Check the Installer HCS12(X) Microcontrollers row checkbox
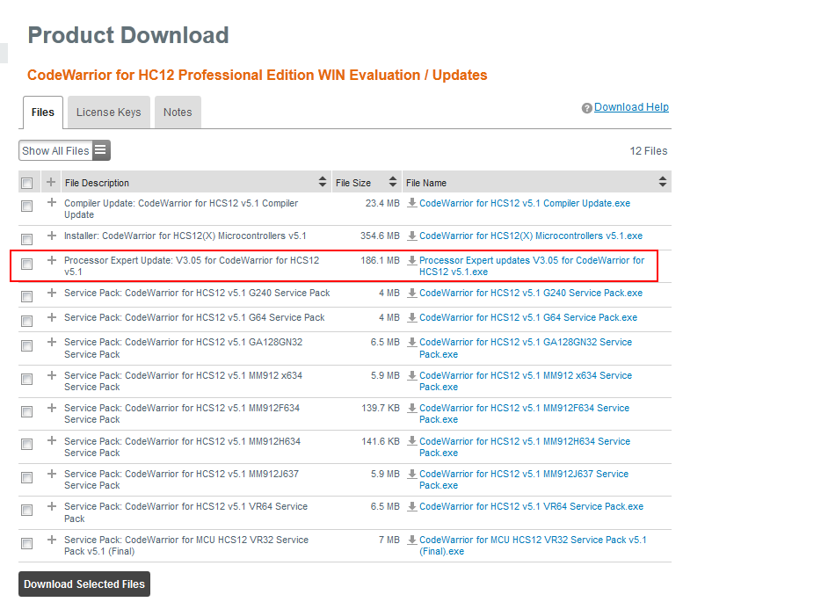821x602 pixels. (x=26, y=239)
